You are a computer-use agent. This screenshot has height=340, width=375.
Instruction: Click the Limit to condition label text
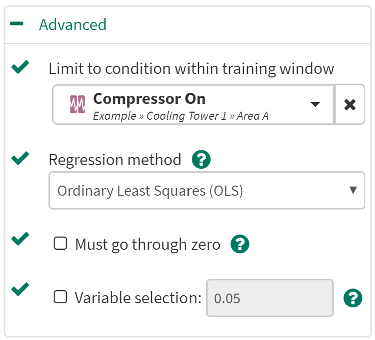click(x=191, y=69)
